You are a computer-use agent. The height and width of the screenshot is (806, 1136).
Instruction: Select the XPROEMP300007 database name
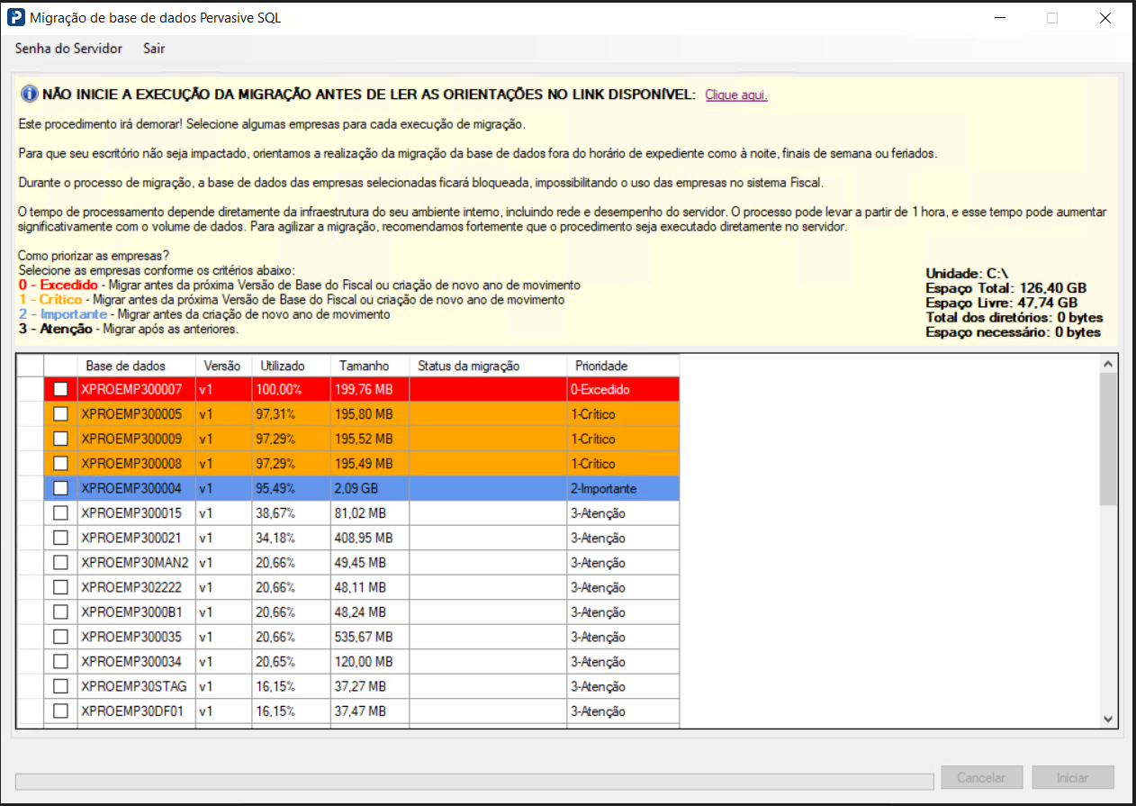(x=136, y=390)
